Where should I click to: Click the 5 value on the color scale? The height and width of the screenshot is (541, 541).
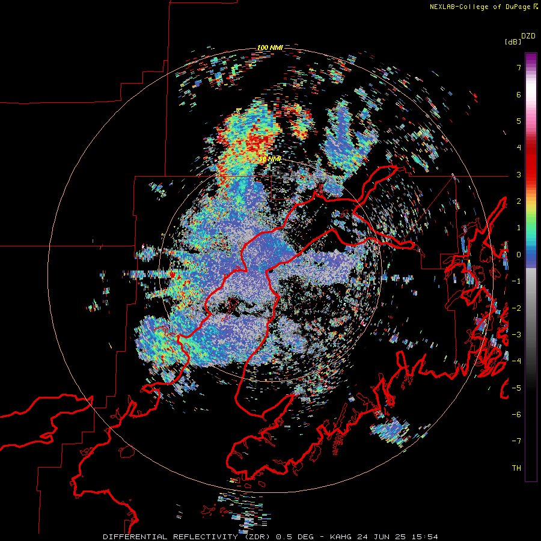pos(519,121)
